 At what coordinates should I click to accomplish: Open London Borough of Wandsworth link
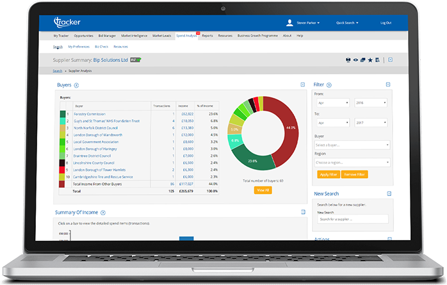(x=98, y=134)
